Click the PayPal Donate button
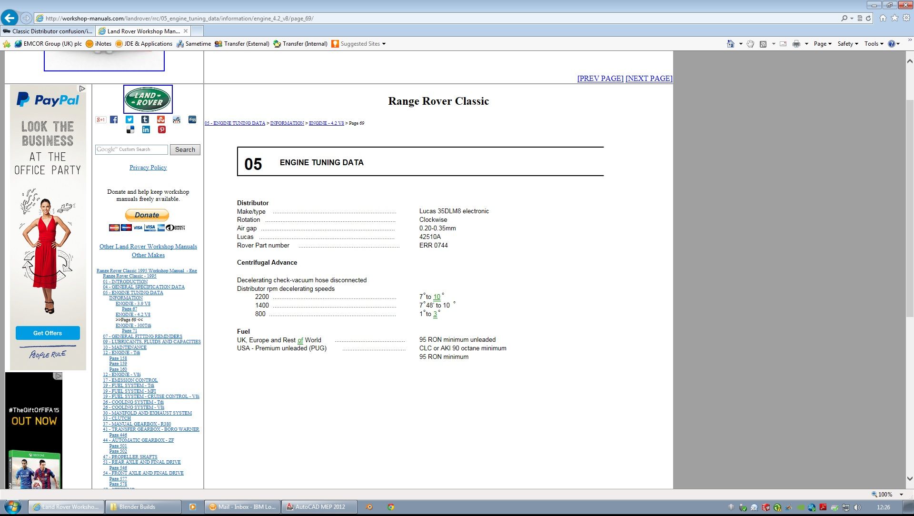 pos(147,215)
